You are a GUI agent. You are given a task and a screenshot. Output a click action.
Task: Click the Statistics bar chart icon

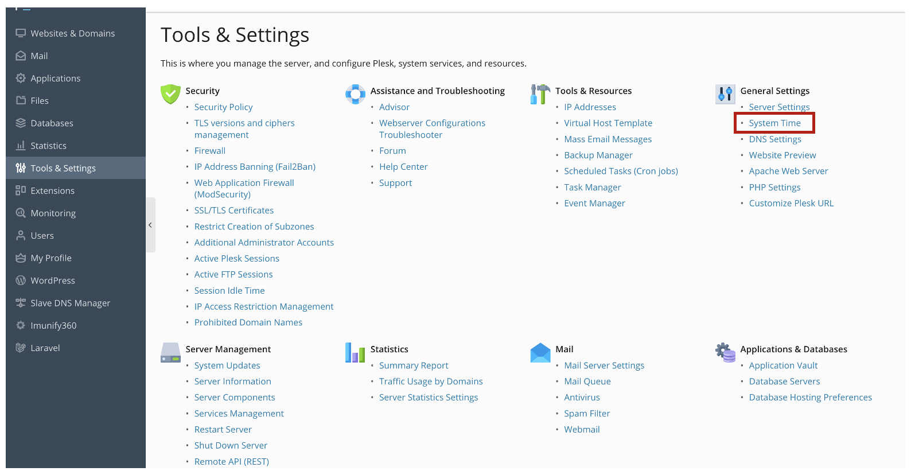(x=355, y=353)
